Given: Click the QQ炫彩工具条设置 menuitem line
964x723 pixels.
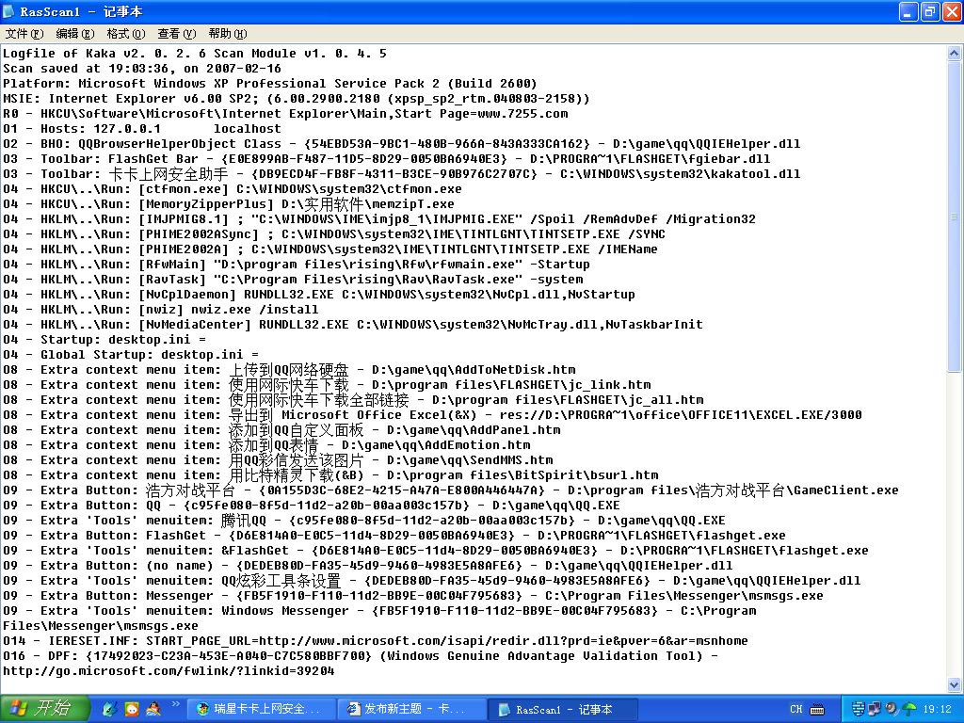Looking at the screenshot, I should click(x=431, y=580).
